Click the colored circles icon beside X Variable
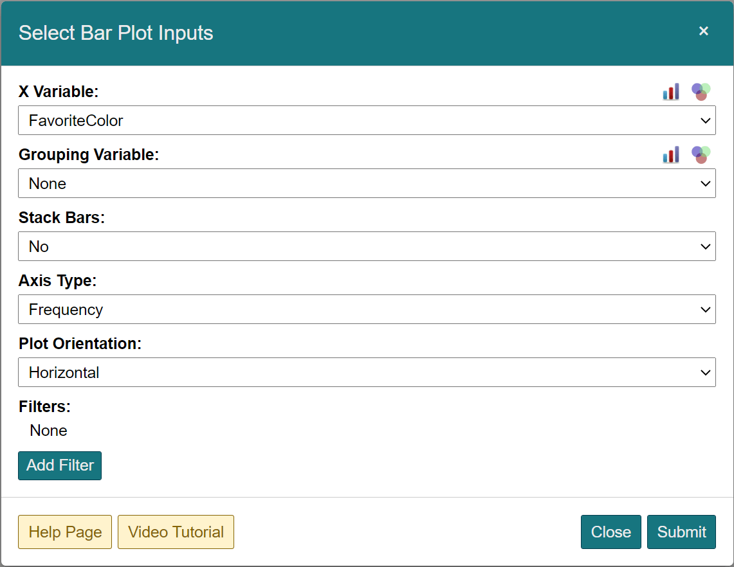Screen dimensions: 734x567 click(x=701, y=91)
